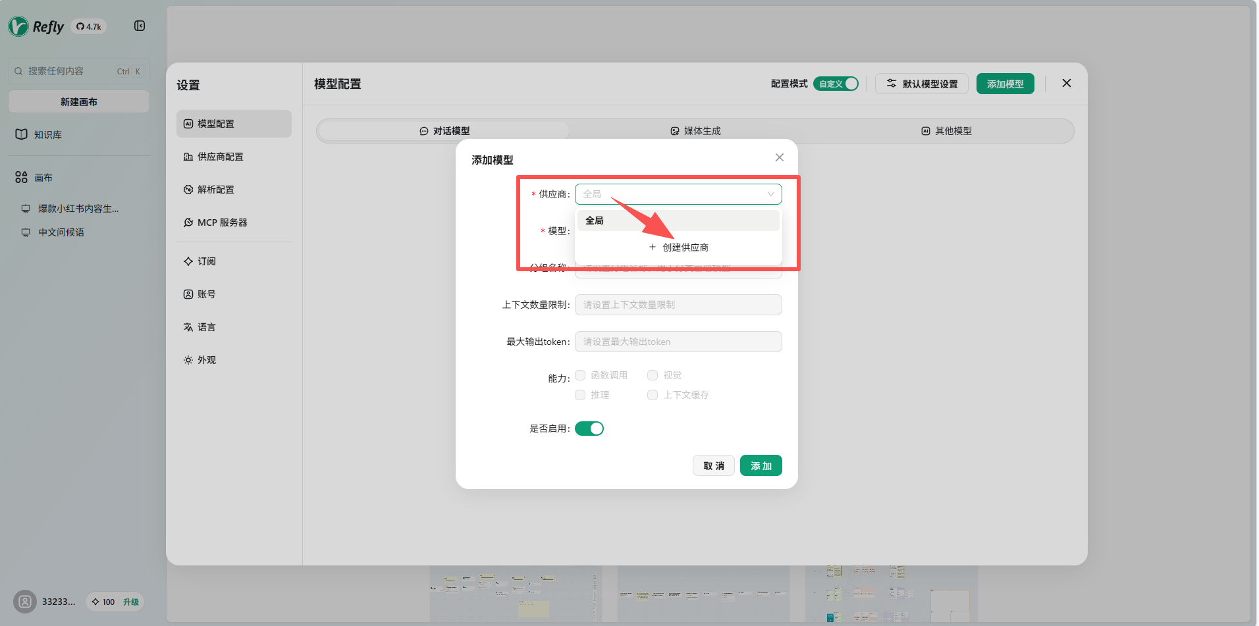Open the 爆款小红书内容生 canvas item
This screenshot has width=1259, height=626.
coord(78,209)
